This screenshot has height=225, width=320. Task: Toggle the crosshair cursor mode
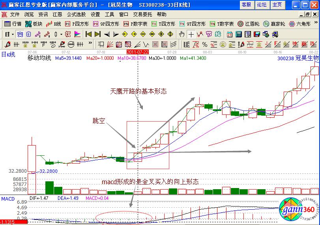pos(191,34)
